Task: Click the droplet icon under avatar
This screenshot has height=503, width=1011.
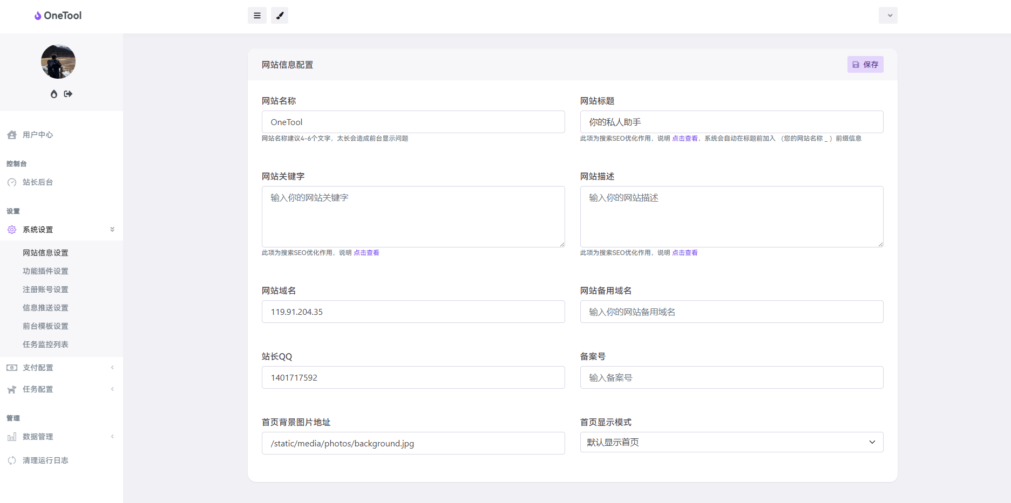Action: 54,94
